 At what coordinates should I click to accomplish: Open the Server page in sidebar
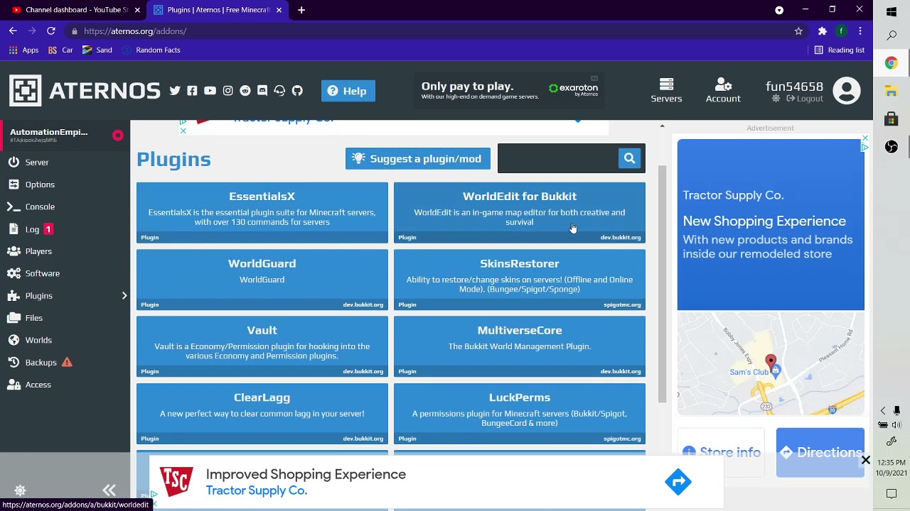pos(65,163)
